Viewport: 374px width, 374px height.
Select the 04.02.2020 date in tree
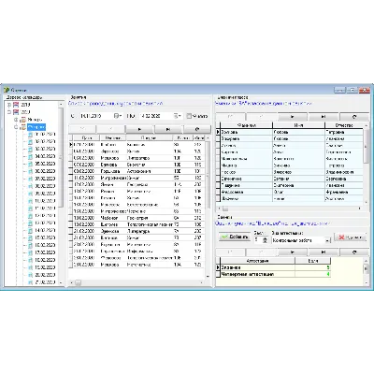coord(45,156)
